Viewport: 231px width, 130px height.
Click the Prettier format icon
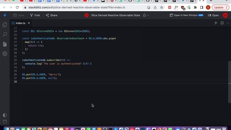[x=216, y=23]
